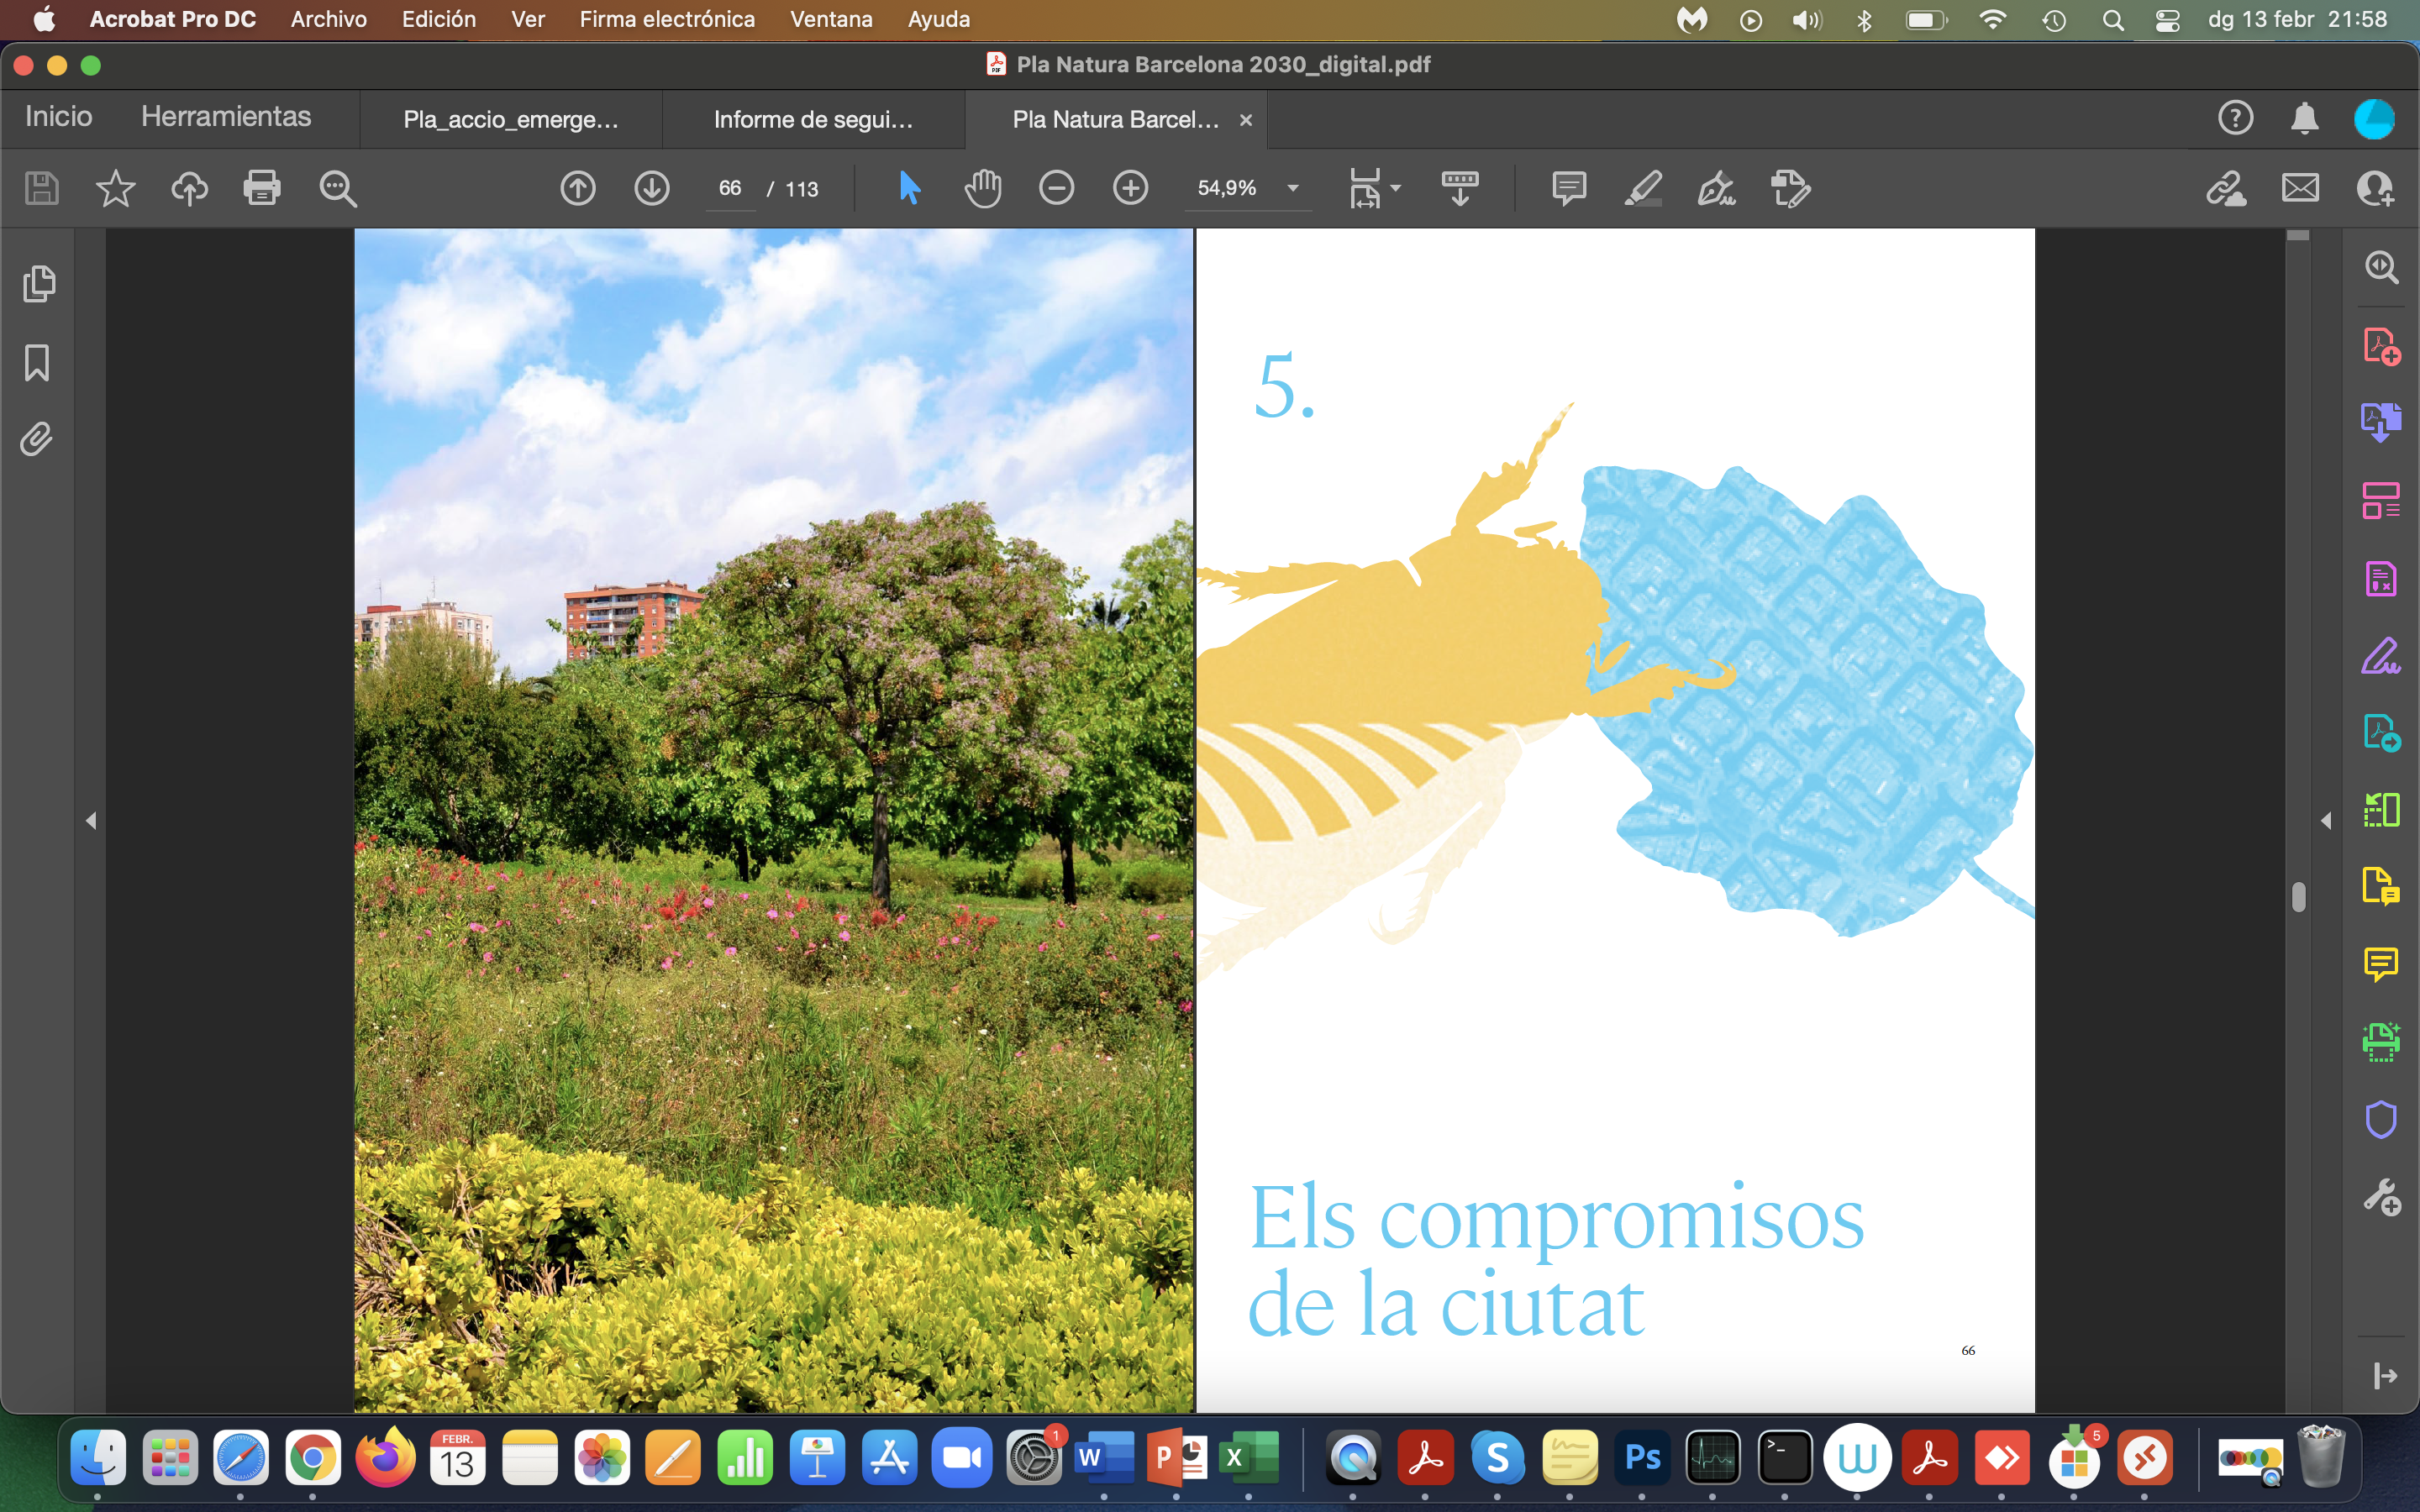This screenshot has width=2420, height=1512.
Task: Select the Hand pan tool
Action: [x=982, y=188]
